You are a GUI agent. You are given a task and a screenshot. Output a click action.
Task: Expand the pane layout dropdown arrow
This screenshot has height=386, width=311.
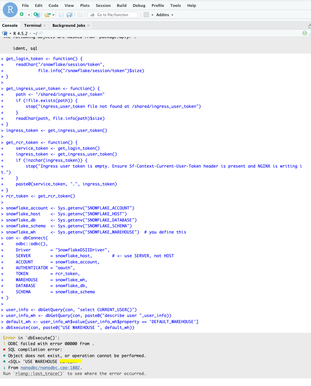(153, 15)
